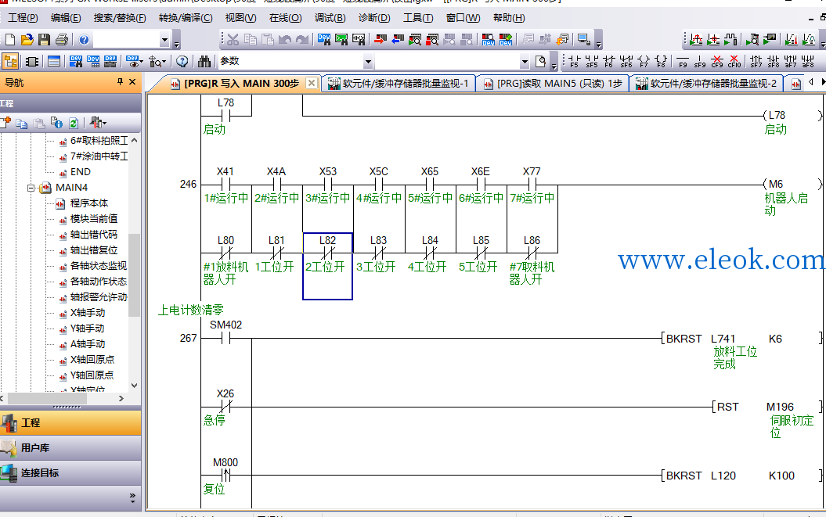826x517 pixels.
Task: Collapse the MAIN4 tree node
Action: point(31,188)
